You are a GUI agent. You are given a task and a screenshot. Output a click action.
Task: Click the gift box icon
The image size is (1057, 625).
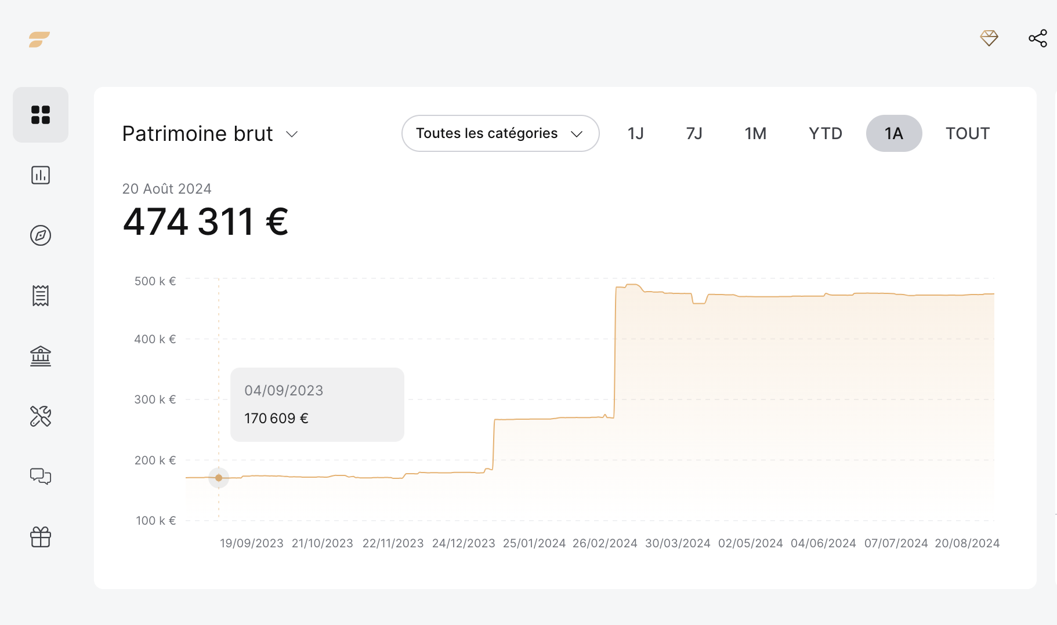coord(41,537)
